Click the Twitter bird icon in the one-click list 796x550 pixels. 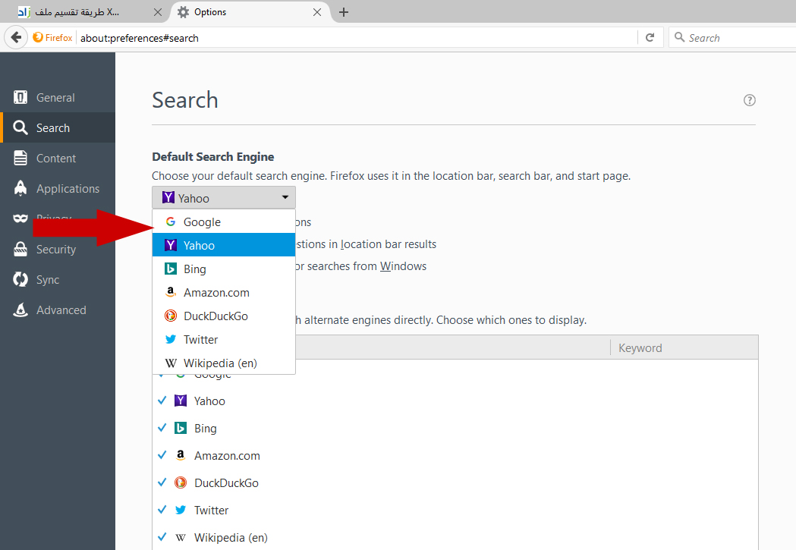[x=180, y=510]
